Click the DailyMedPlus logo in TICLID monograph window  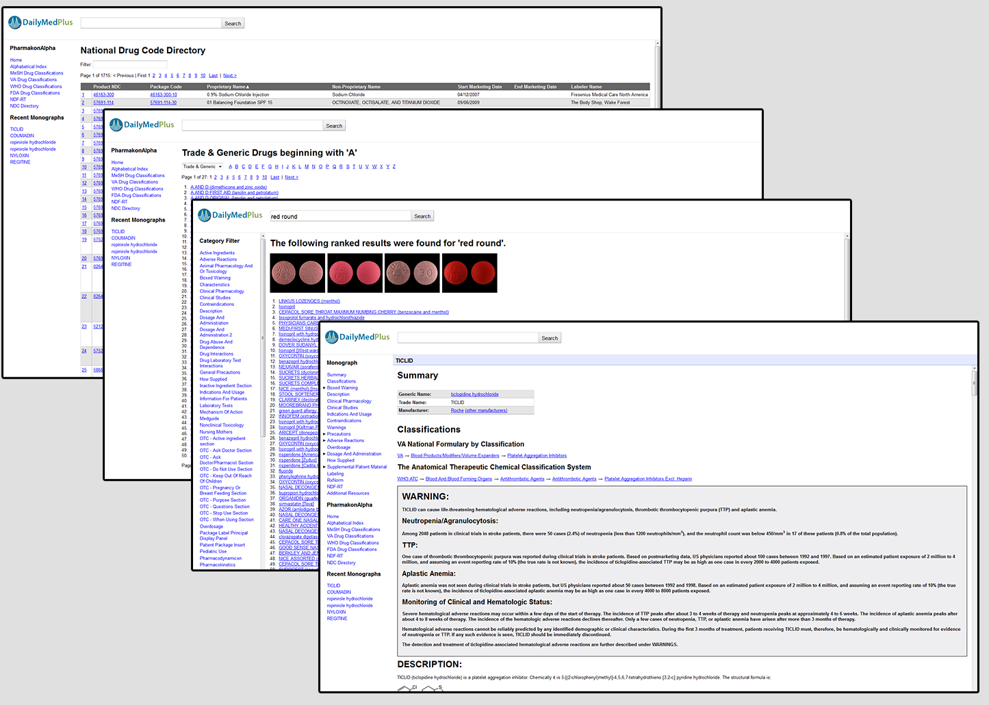(357, 337)
